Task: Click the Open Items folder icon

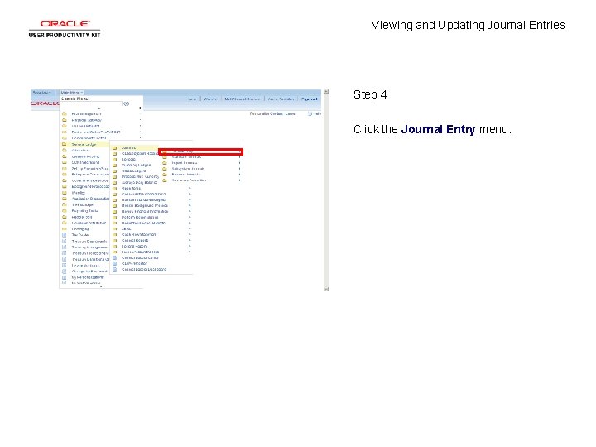Action: [x=114, y=188]
